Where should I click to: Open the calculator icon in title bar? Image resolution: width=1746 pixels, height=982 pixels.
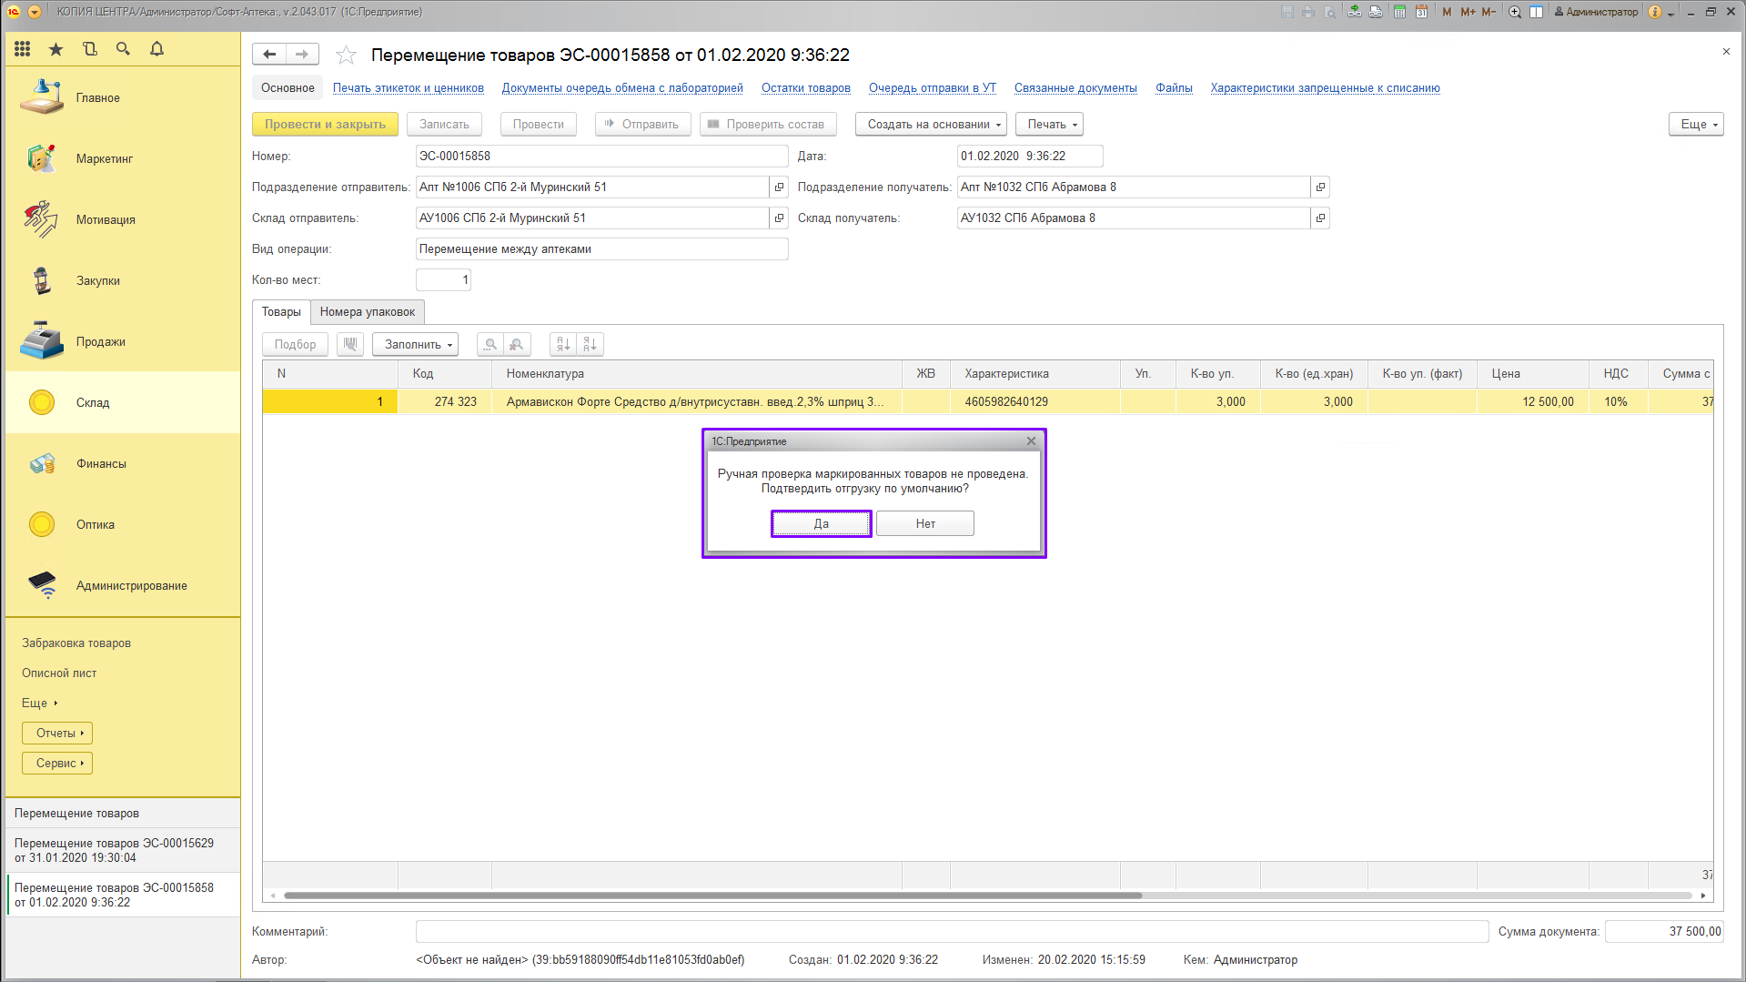tap(1399, 12)
